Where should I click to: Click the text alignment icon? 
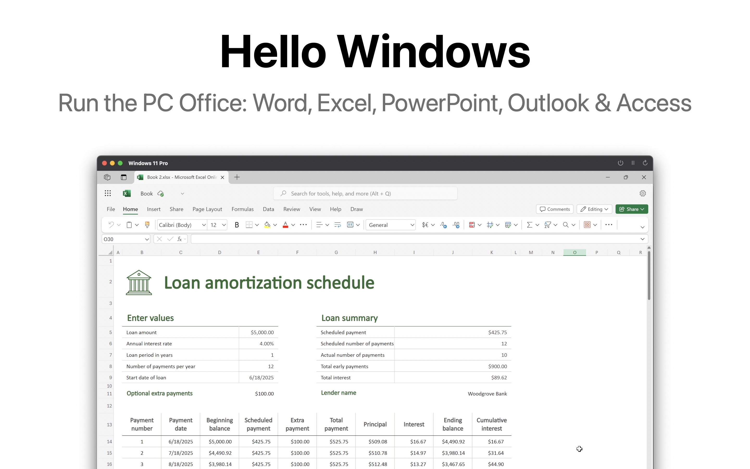pos(319,225)
